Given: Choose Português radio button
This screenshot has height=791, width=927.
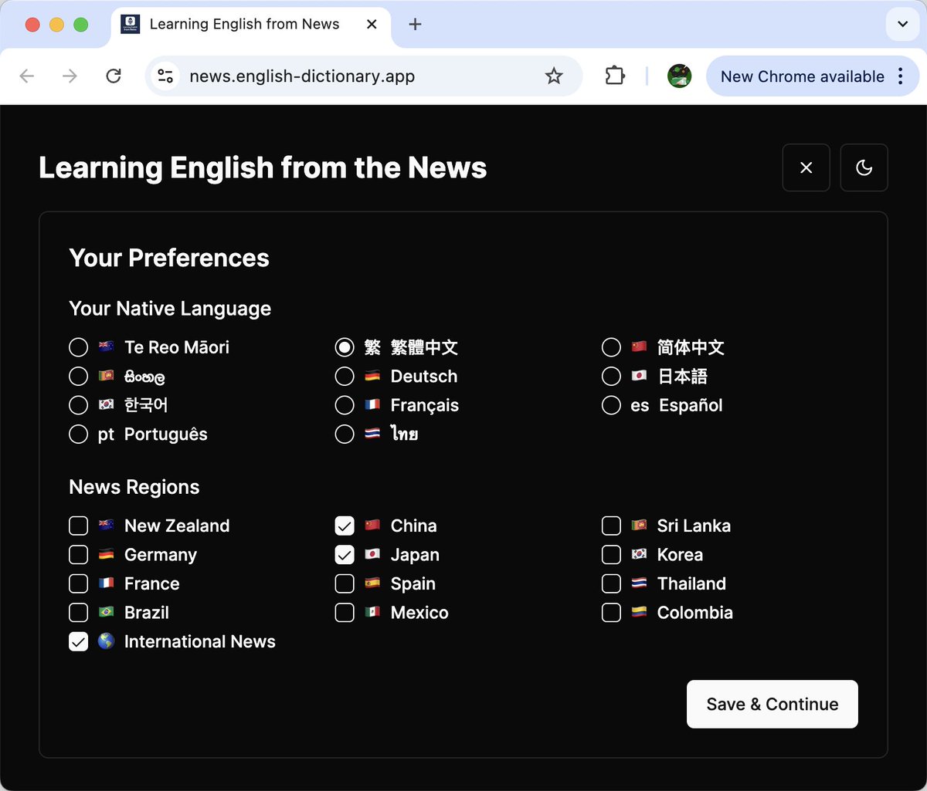Looking at the screenshot, I should pyautogui.click(x=78, y=434).
